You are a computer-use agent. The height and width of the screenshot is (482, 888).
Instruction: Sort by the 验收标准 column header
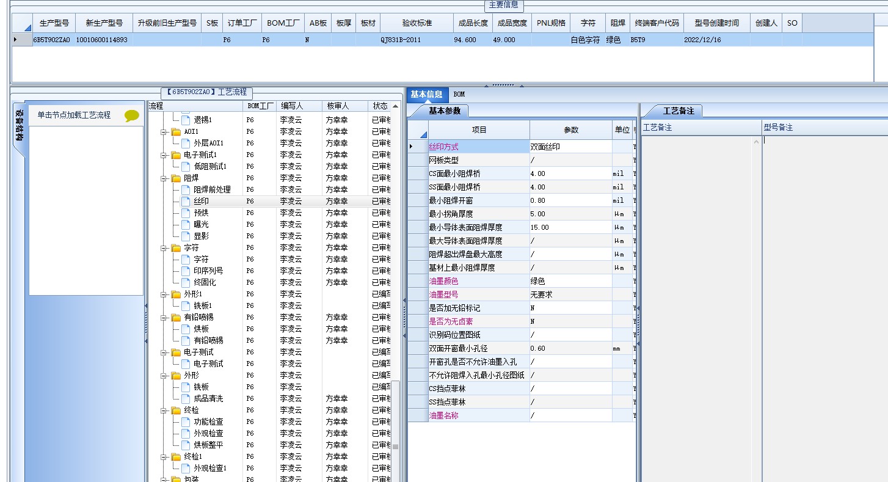click(x=417, y=23)
